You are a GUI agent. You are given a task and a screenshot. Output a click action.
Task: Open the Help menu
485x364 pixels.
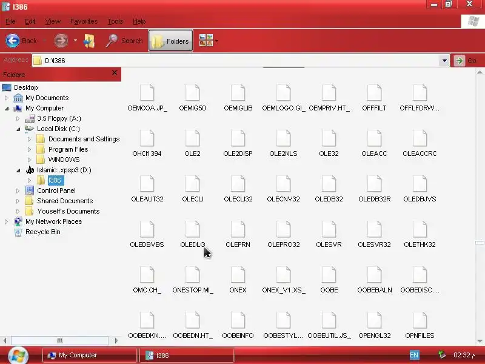pos(139,21)
